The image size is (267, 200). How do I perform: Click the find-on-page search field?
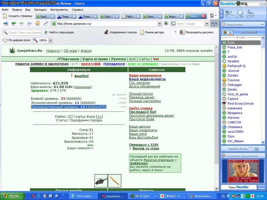[x=22, y=33]
